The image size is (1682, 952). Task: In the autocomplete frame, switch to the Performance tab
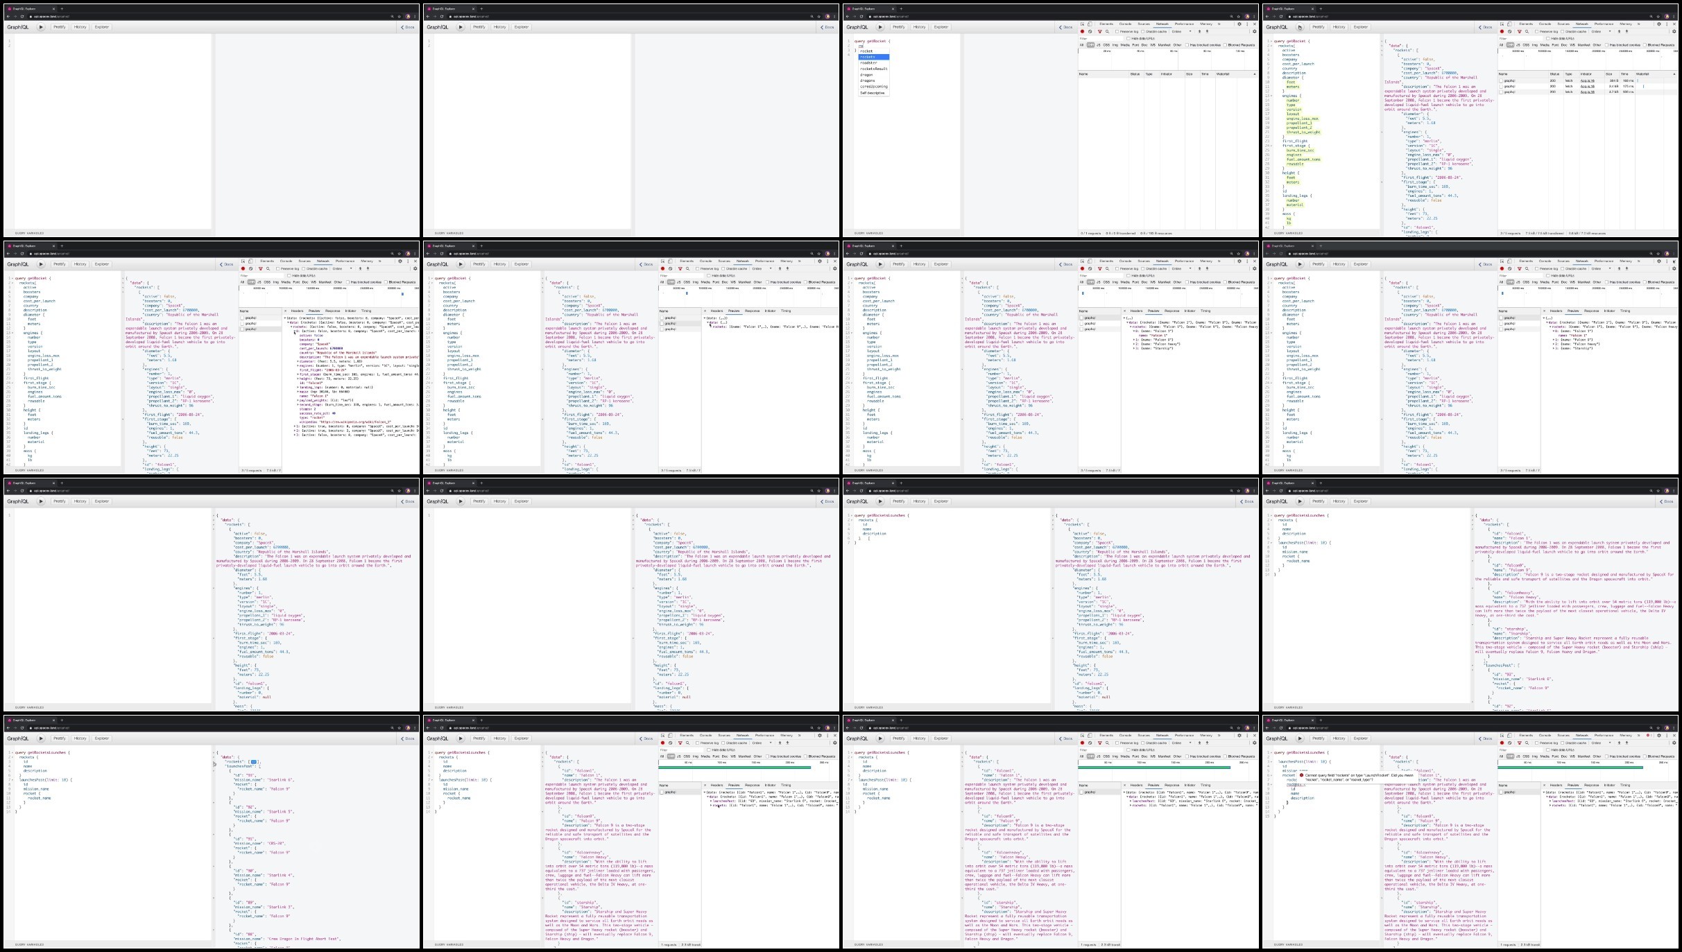coord(1184,24)
